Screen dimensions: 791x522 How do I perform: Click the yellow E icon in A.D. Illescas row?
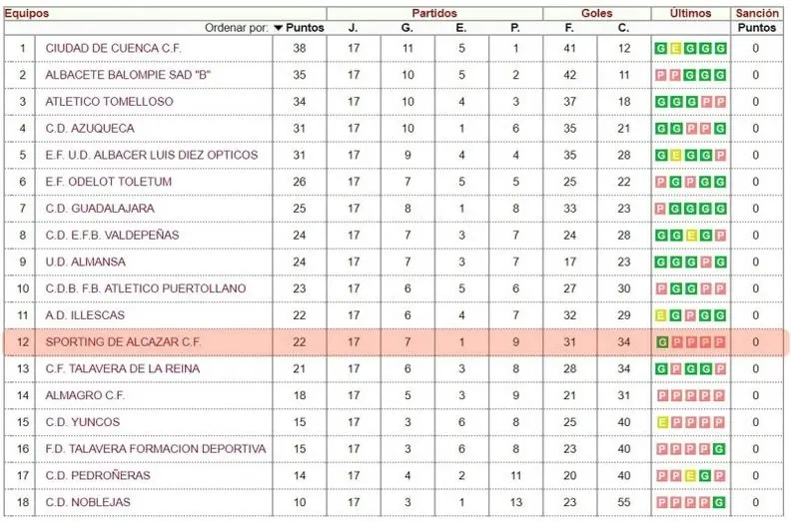point(661,315)
